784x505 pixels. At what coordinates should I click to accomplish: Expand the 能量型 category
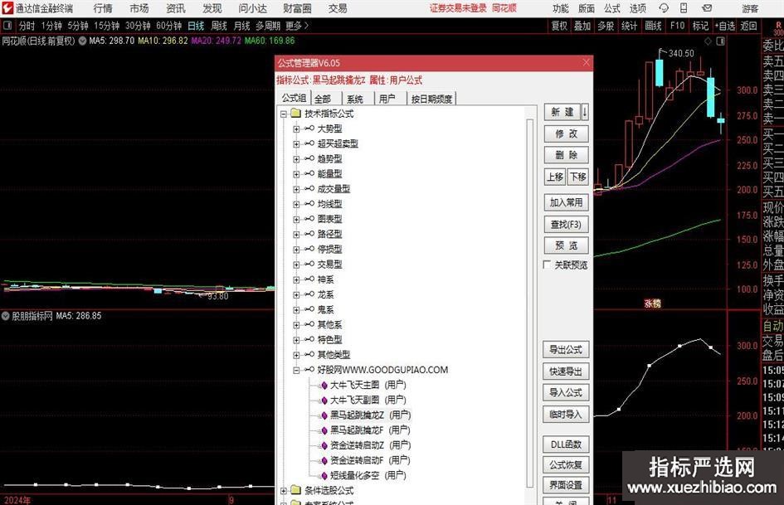pos(296,174)
